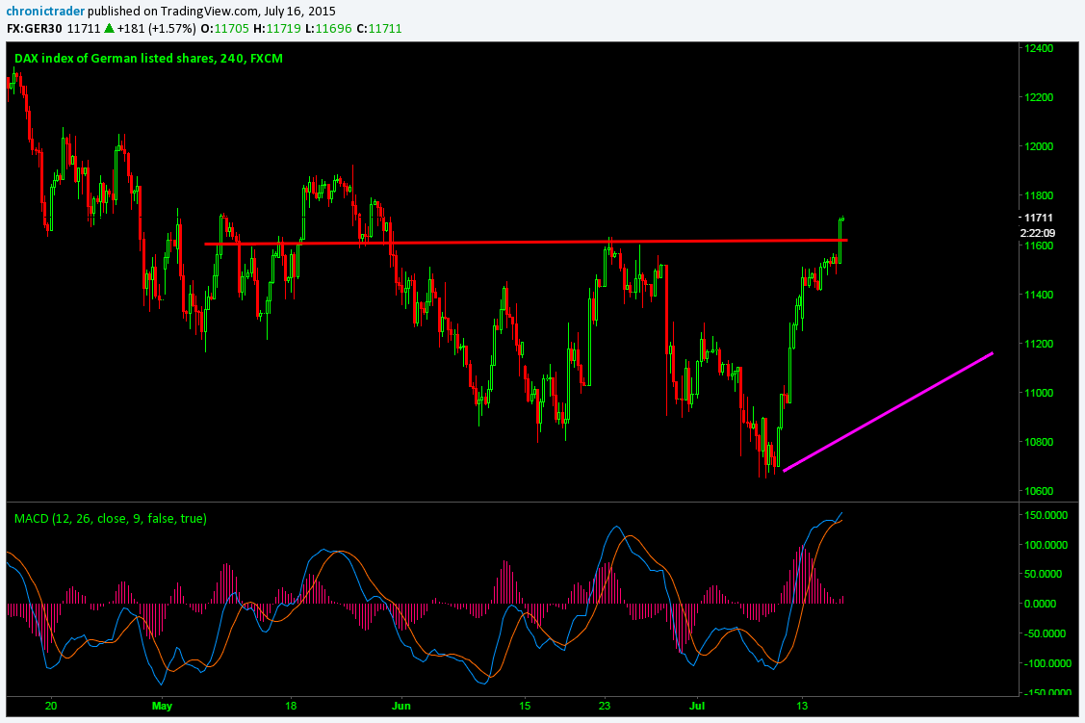The width and height of the screenshot is (1085, 723).
Task: Click the FX:GER30 symbol label
Action: 35,29
